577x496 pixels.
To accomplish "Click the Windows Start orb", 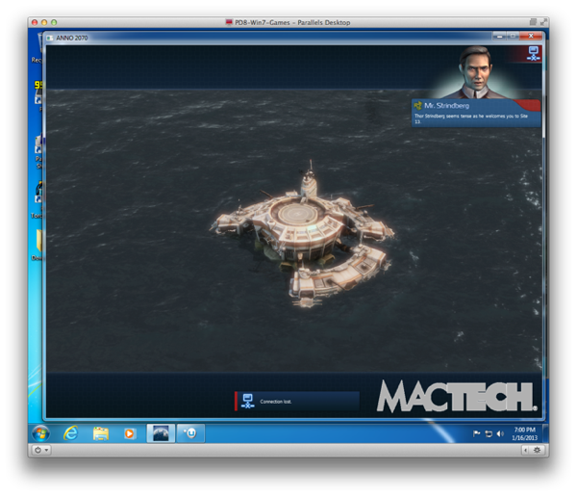I will (x=41, y=432).
